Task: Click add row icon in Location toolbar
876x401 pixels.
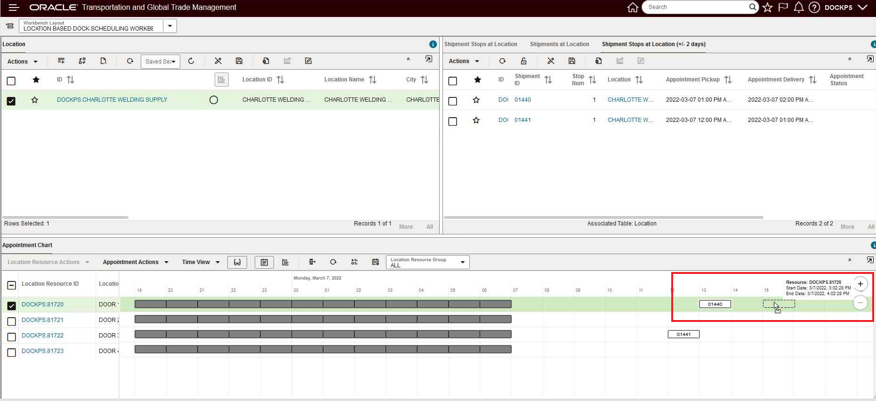Action: [x=61, y=61]
